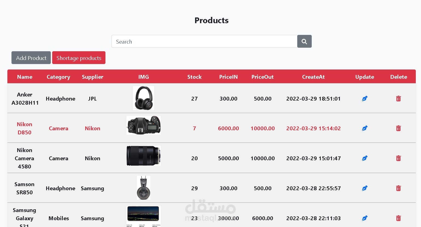
Task: Delete the Samsung Galaxy S21 product
Action: pos(399,218)
